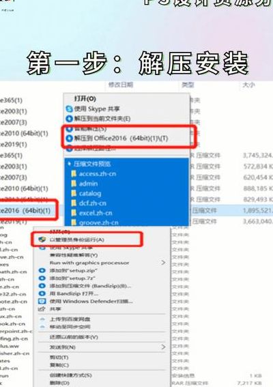Click the share icon beside 共享
The image size is (273, 387).
42,309
